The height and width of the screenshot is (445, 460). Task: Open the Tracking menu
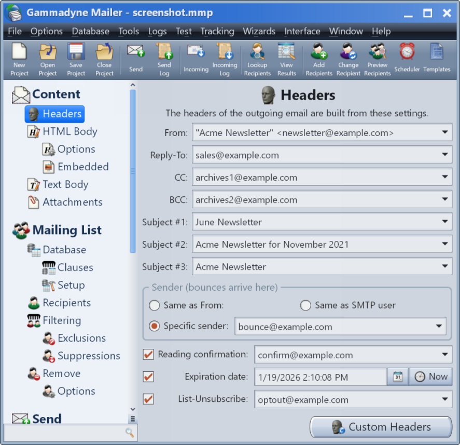click(x=217, y=31)
